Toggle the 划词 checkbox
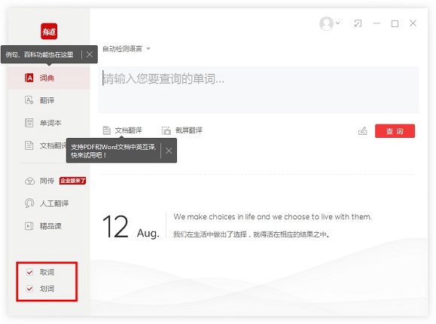This screenshot has height=324, width=436. click(x=29, y=289)
